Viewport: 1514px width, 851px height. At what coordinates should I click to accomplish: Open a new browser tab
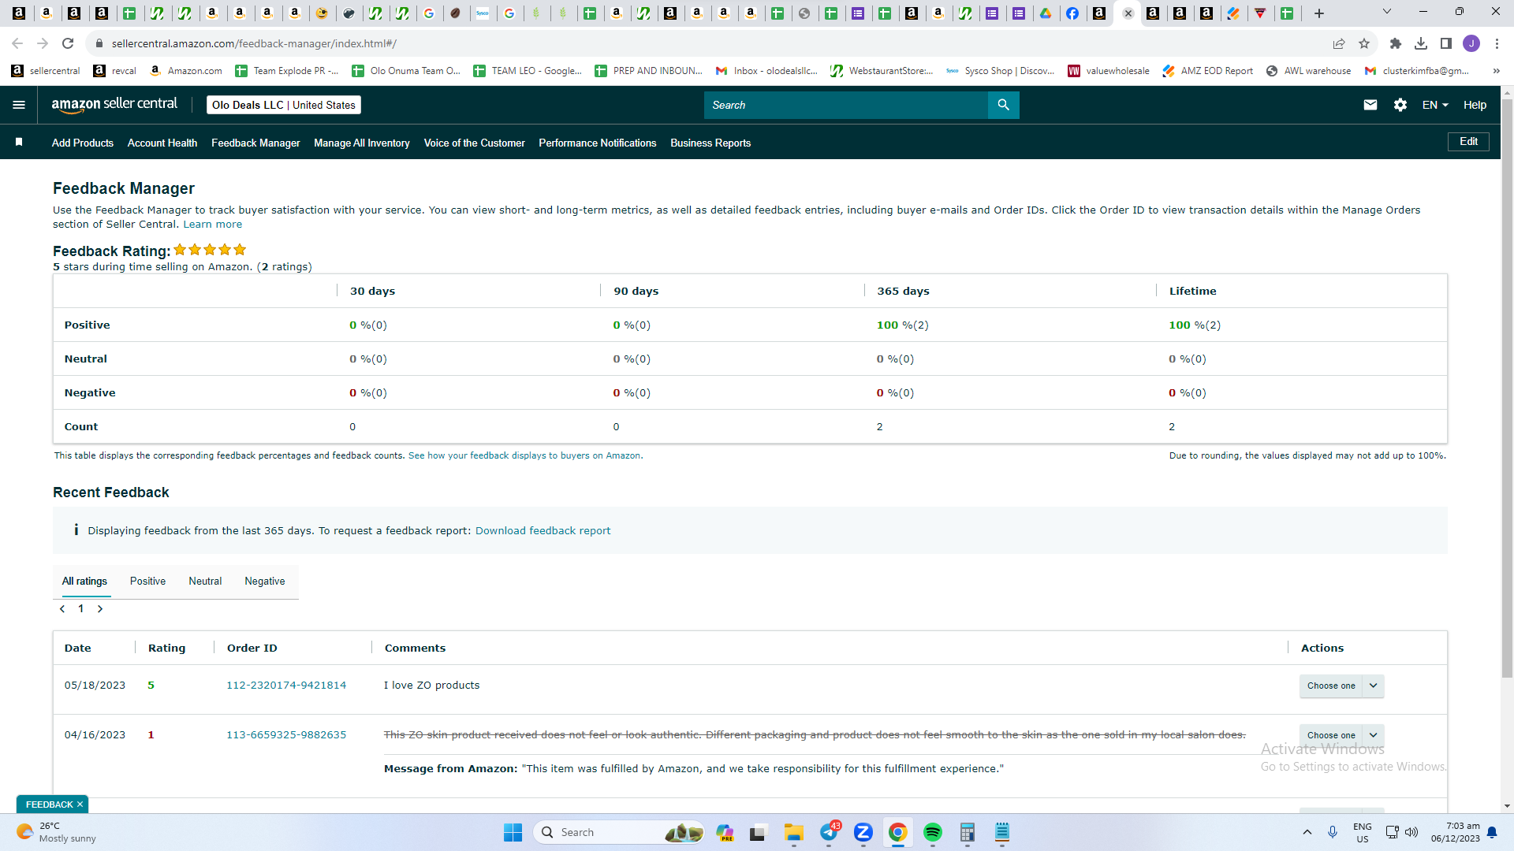tap(1319, 13)
